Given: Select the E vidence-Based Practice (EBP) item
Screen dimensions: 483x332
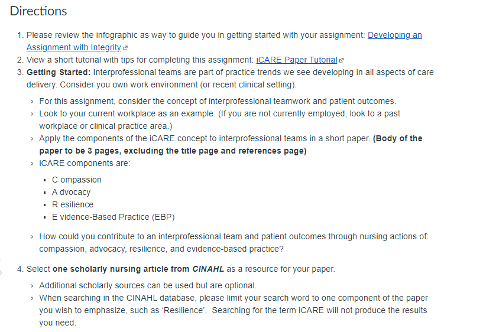Looking at the screenshot, I should [x=114, y=217].
